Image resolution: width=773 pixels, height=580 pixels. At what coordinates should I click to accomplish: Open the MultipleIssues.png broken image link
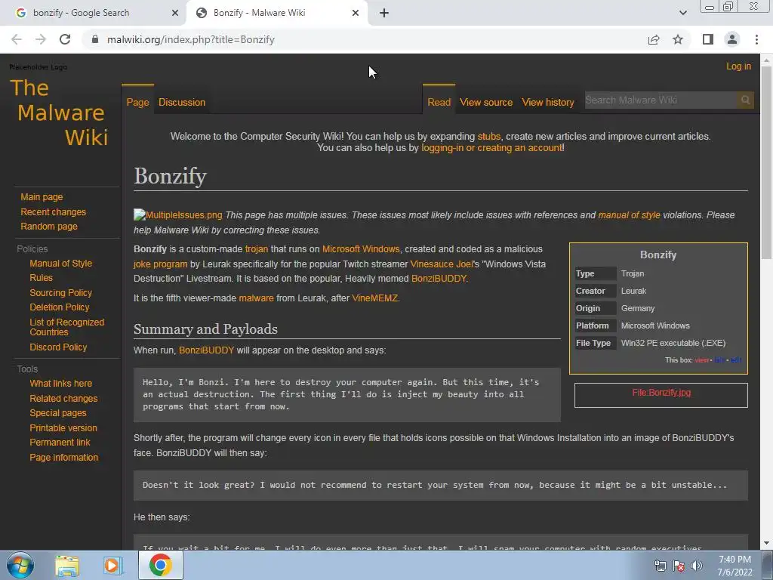(178, 215)
